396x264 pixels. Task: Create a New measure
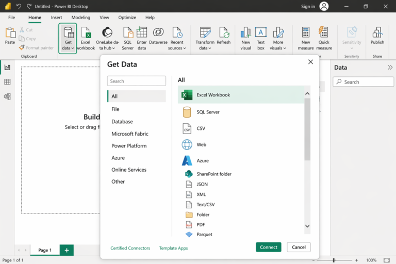(x=306, y=38)
